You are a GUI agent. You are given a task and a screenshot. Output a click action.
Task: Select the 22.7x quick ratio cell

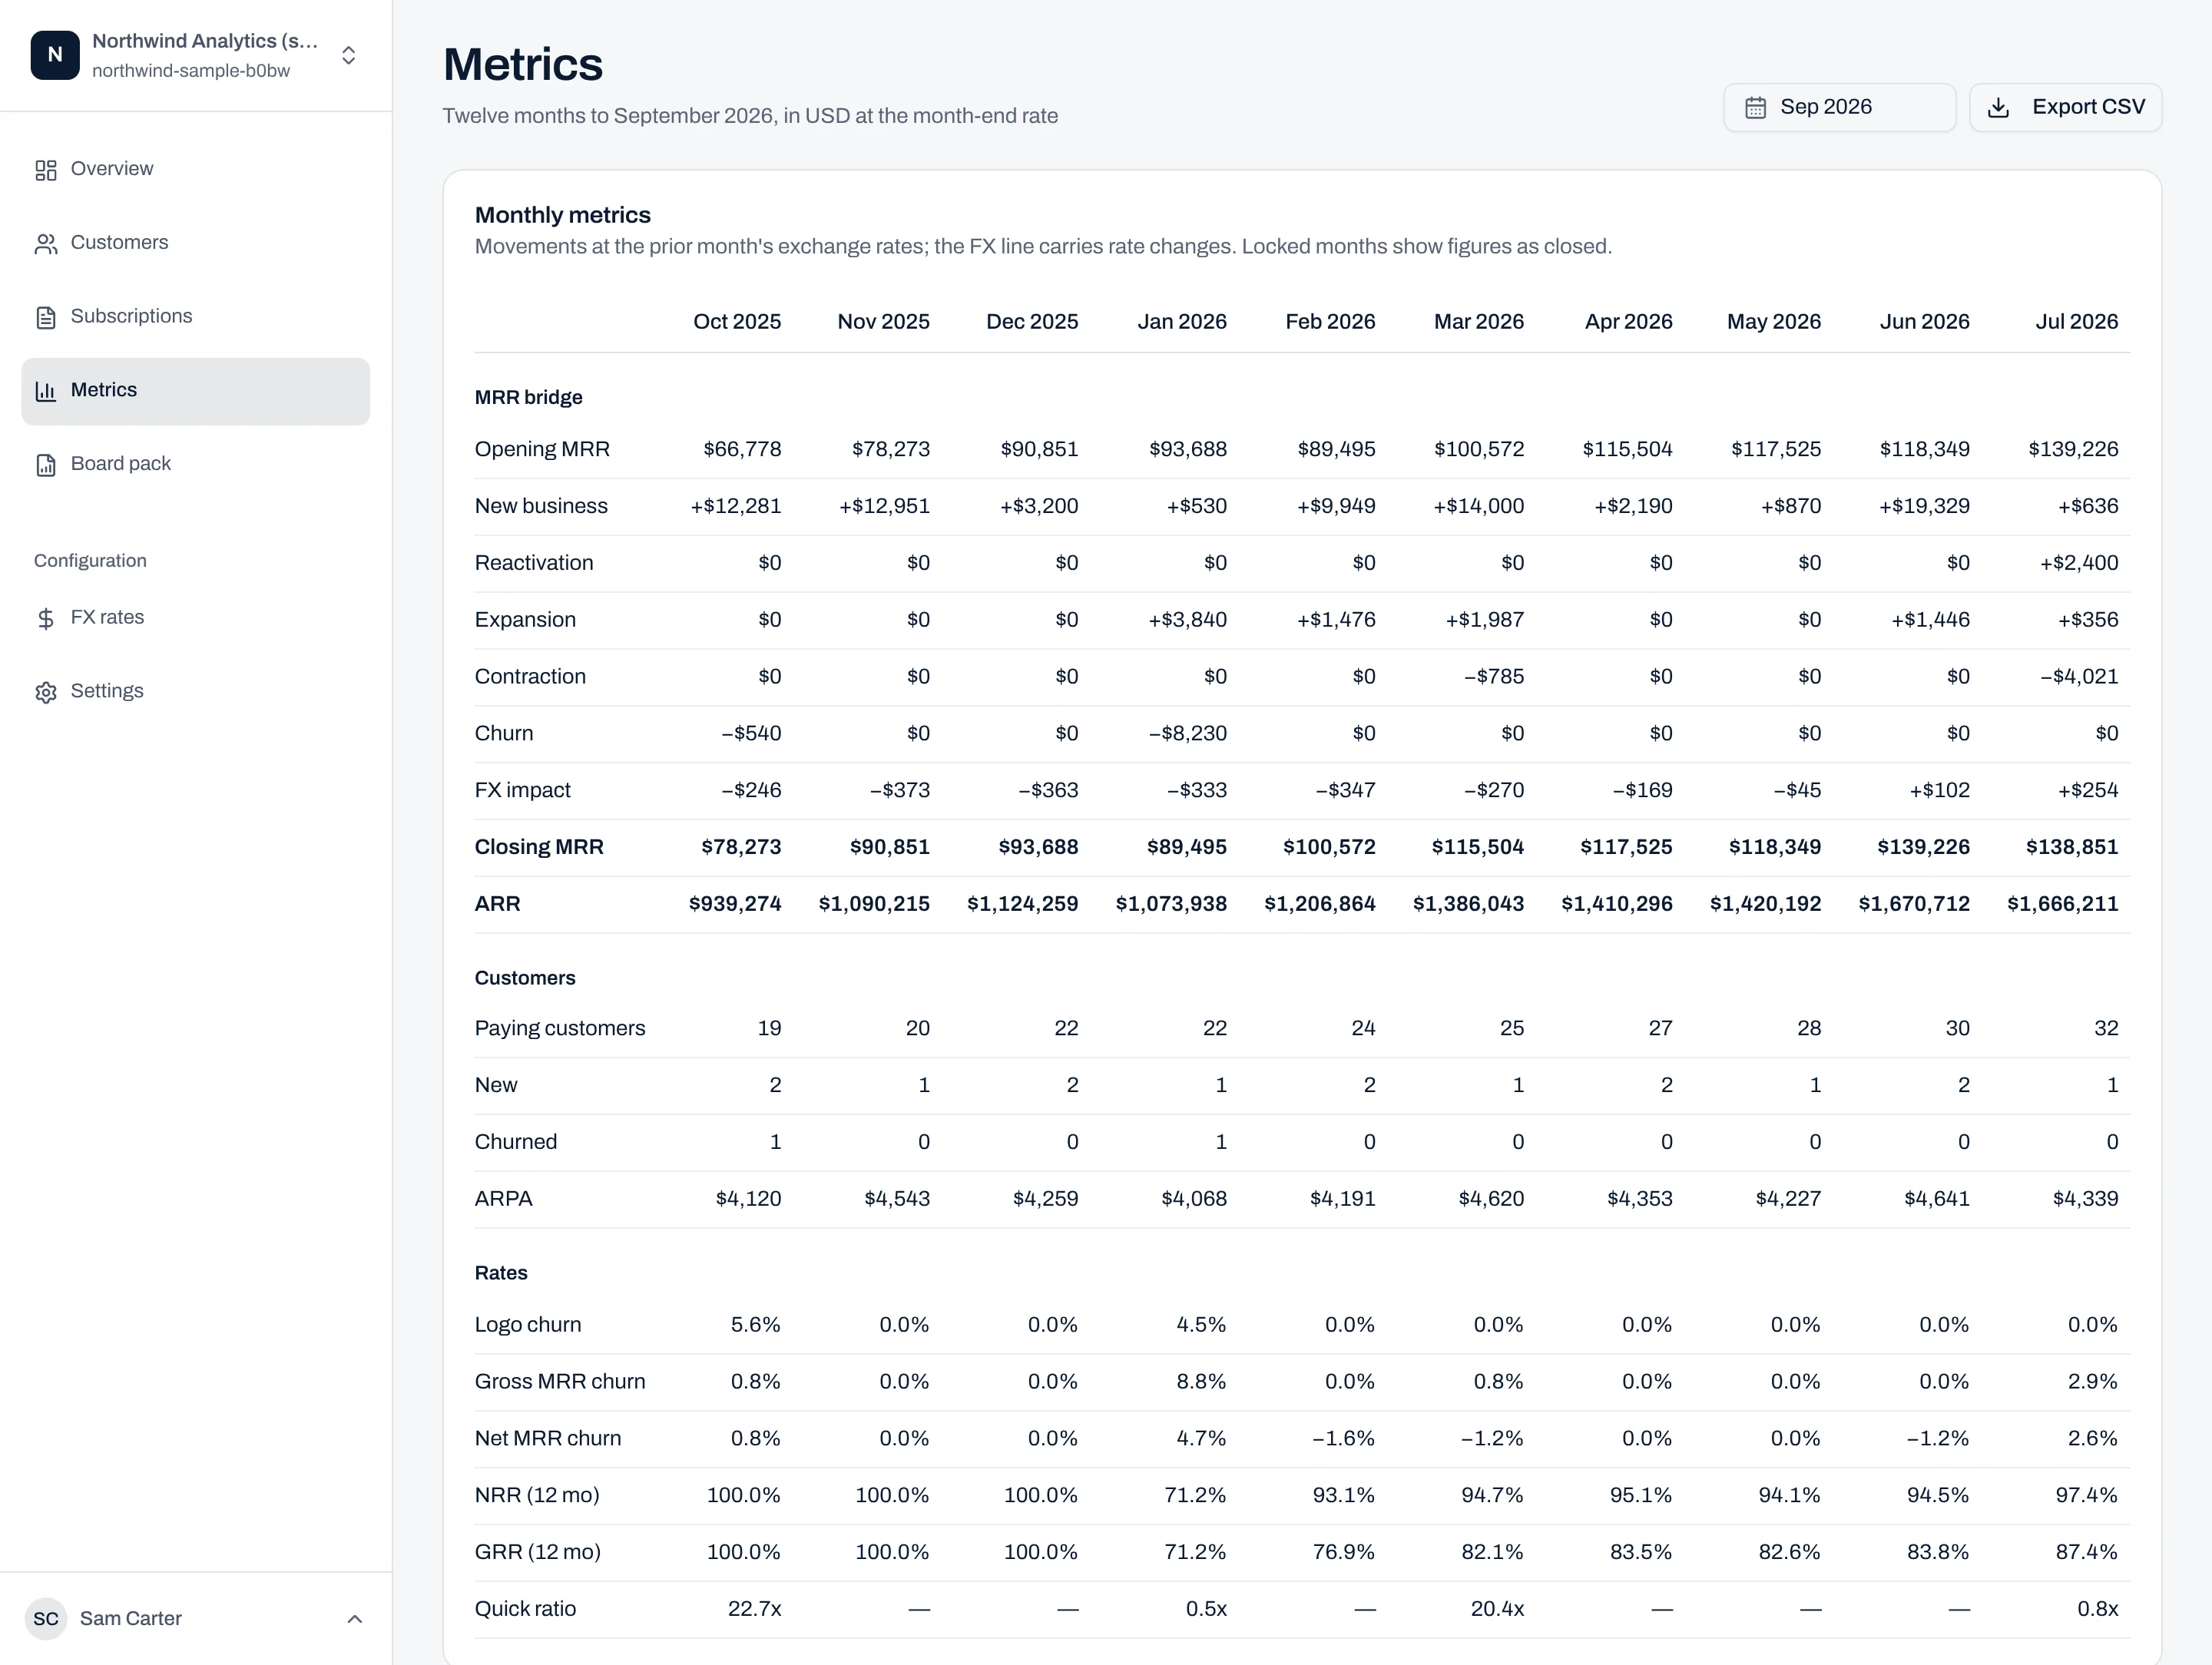[x=755, y=1609]
